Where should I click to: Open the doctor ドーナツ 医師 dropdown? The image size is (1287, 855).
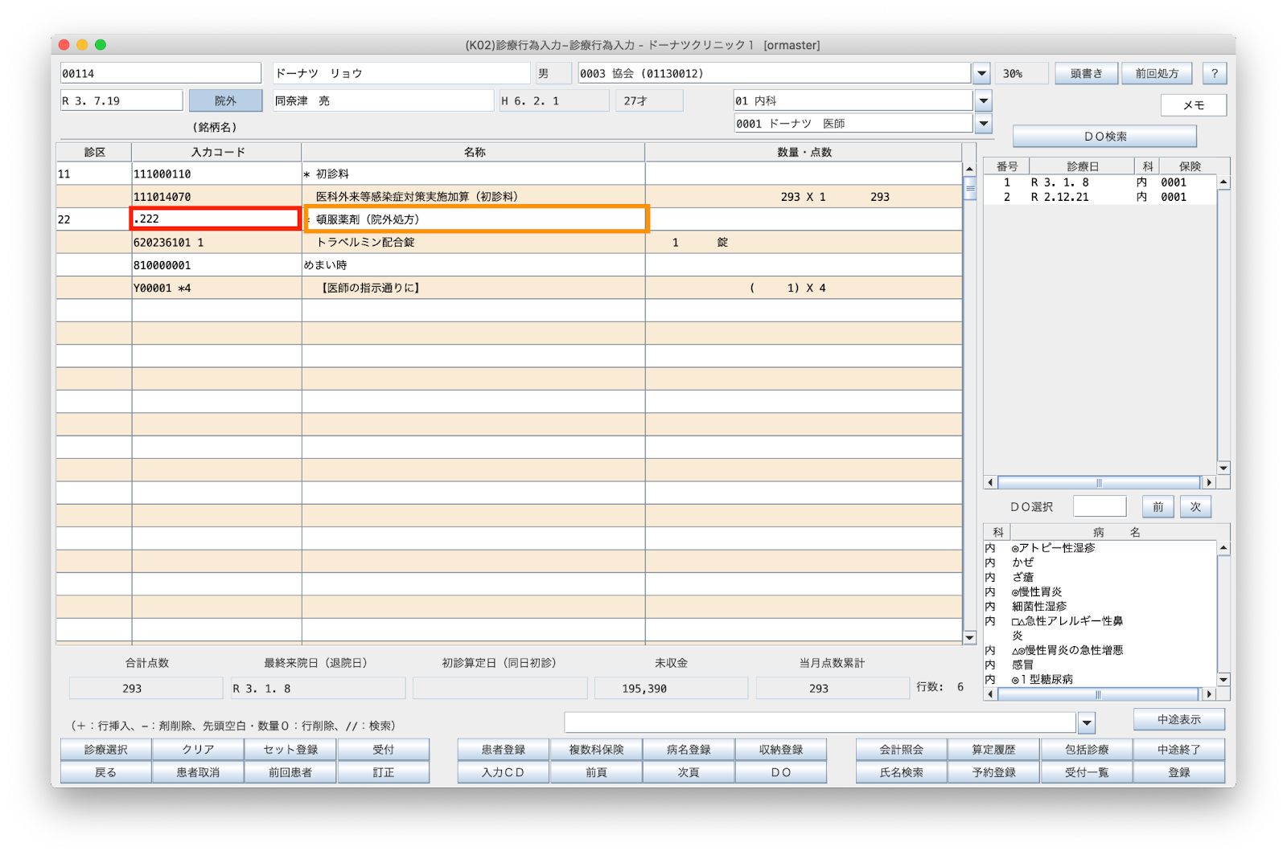click(x=983, y=124)
